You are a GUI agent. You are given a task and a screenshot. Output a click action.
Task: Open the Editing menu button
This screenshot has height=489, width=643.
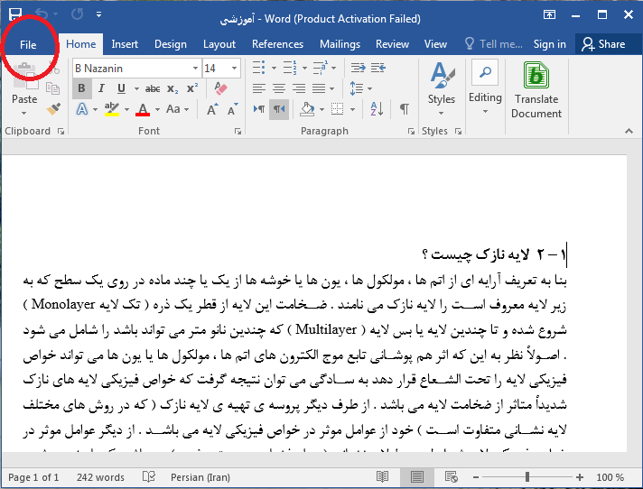[x=485, y=87]
